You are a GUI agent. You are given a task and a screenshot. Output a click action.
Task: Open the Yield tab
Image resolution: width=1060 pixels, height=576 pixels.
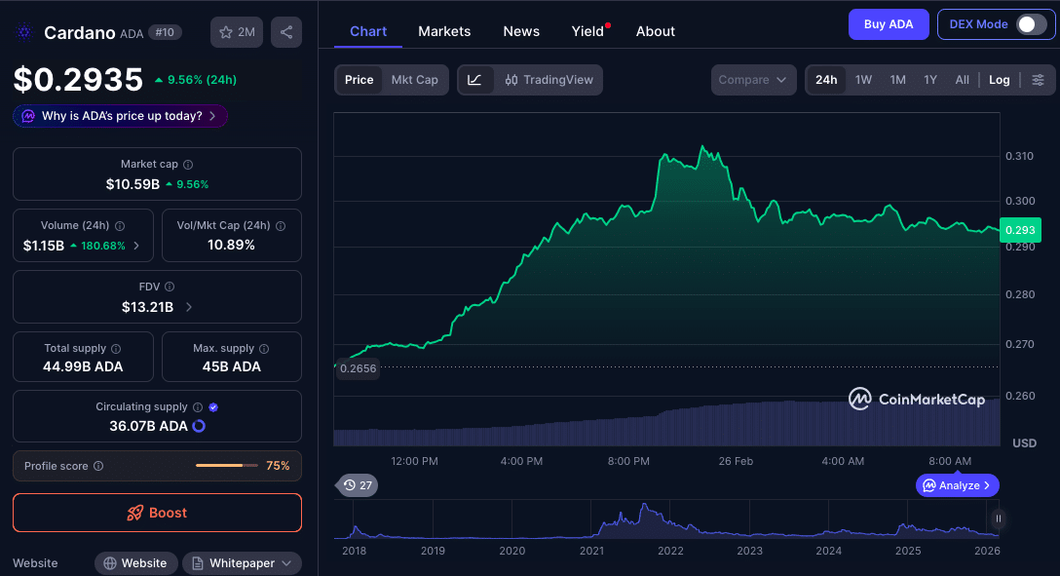588,32
